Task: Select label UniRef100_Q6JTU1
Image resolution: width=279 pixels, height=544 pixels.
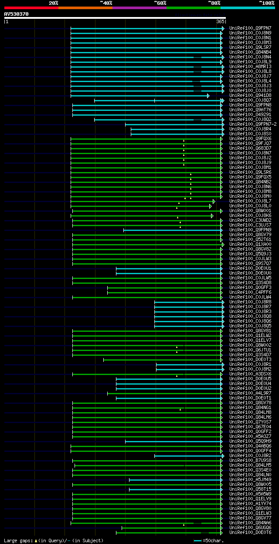Action: 250,350
